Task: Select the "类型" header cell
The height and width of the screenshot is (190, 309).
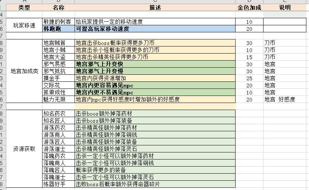Action: pos(24,7)
